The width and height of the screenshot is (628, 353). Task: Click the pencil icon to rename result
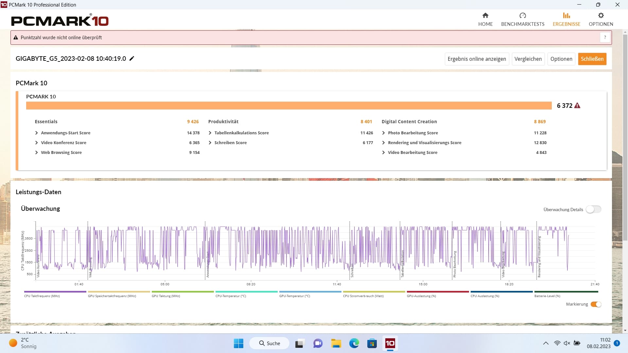point(132,59)
